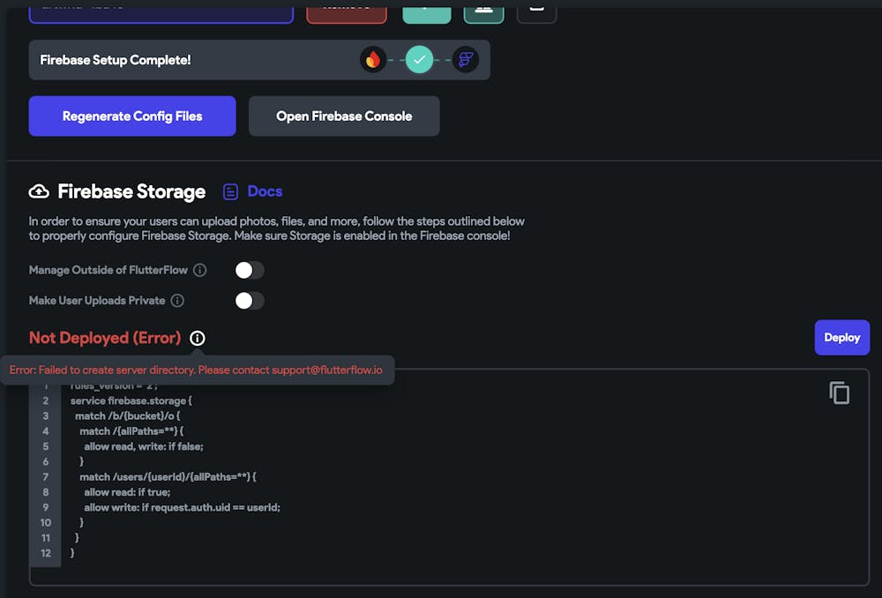The image size is (882, 598).
Task: Click the dark save icon button at top right
Action: [537, 11]
